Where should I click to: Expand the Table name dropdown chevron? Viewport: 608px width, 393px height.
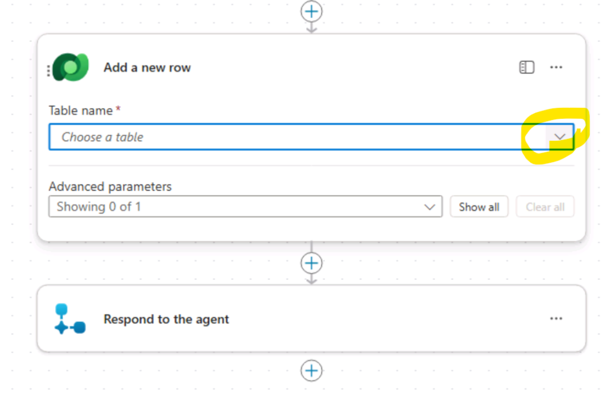[560, 137]
